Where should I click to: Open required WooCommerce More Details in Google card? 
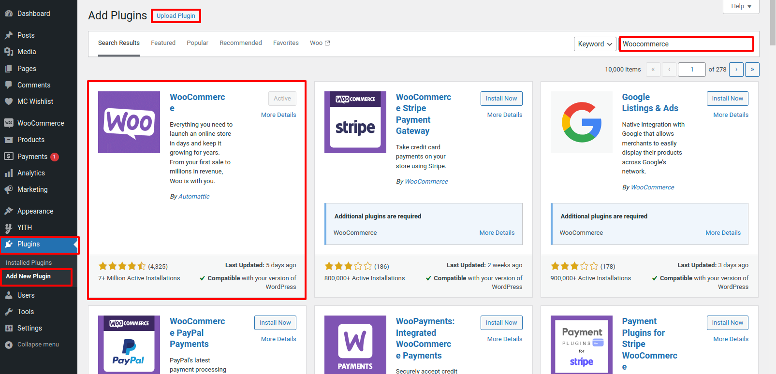(723, 233)
